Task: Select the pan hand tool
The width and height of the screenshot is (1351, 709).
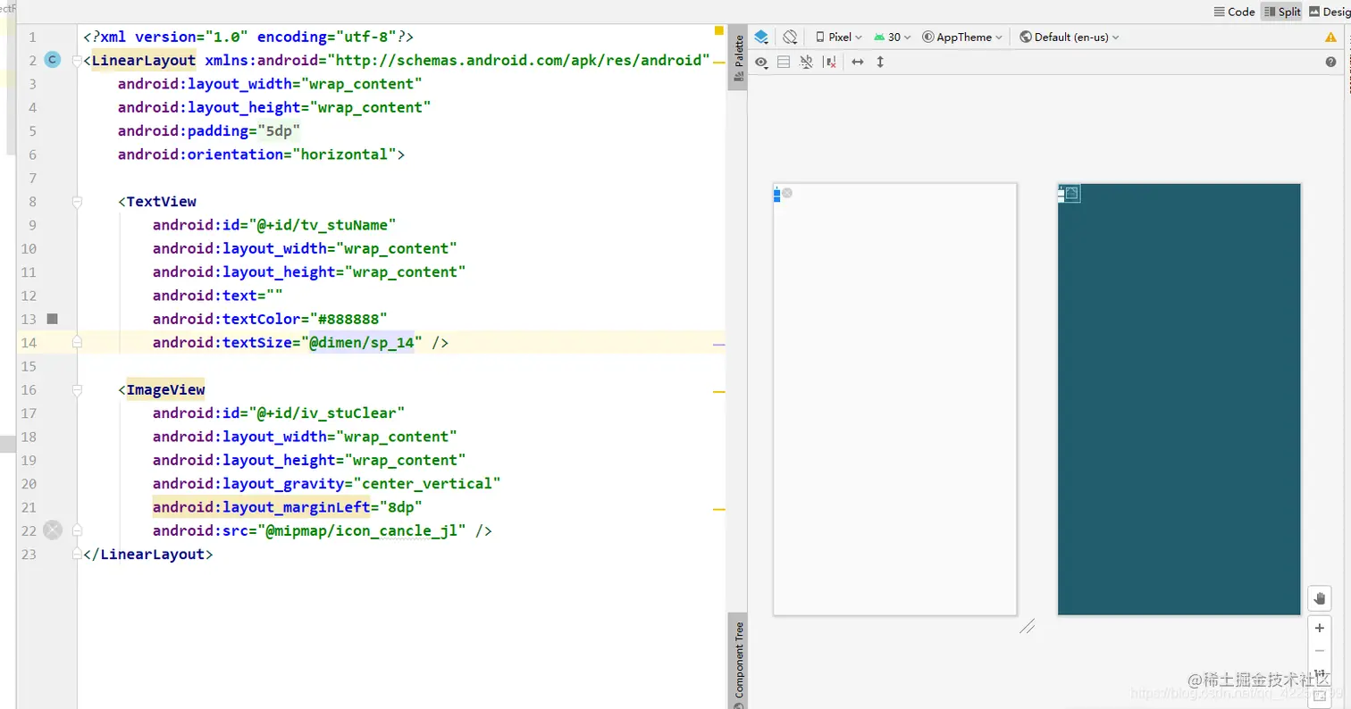Action: point(1320,598)
